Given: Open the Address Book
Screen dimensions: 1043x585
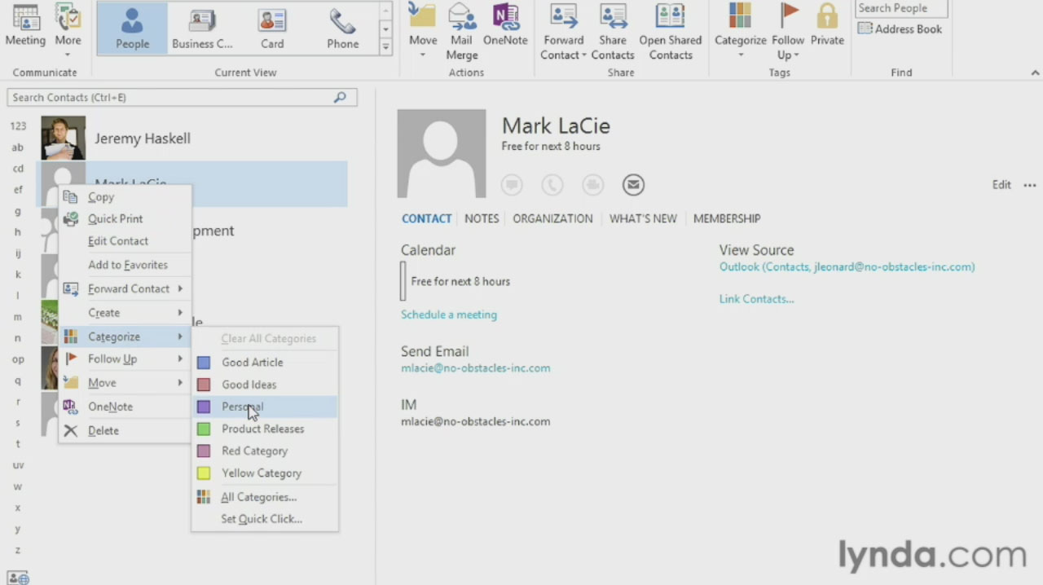Looking at the screenshot, I should [x=900, y=29].
